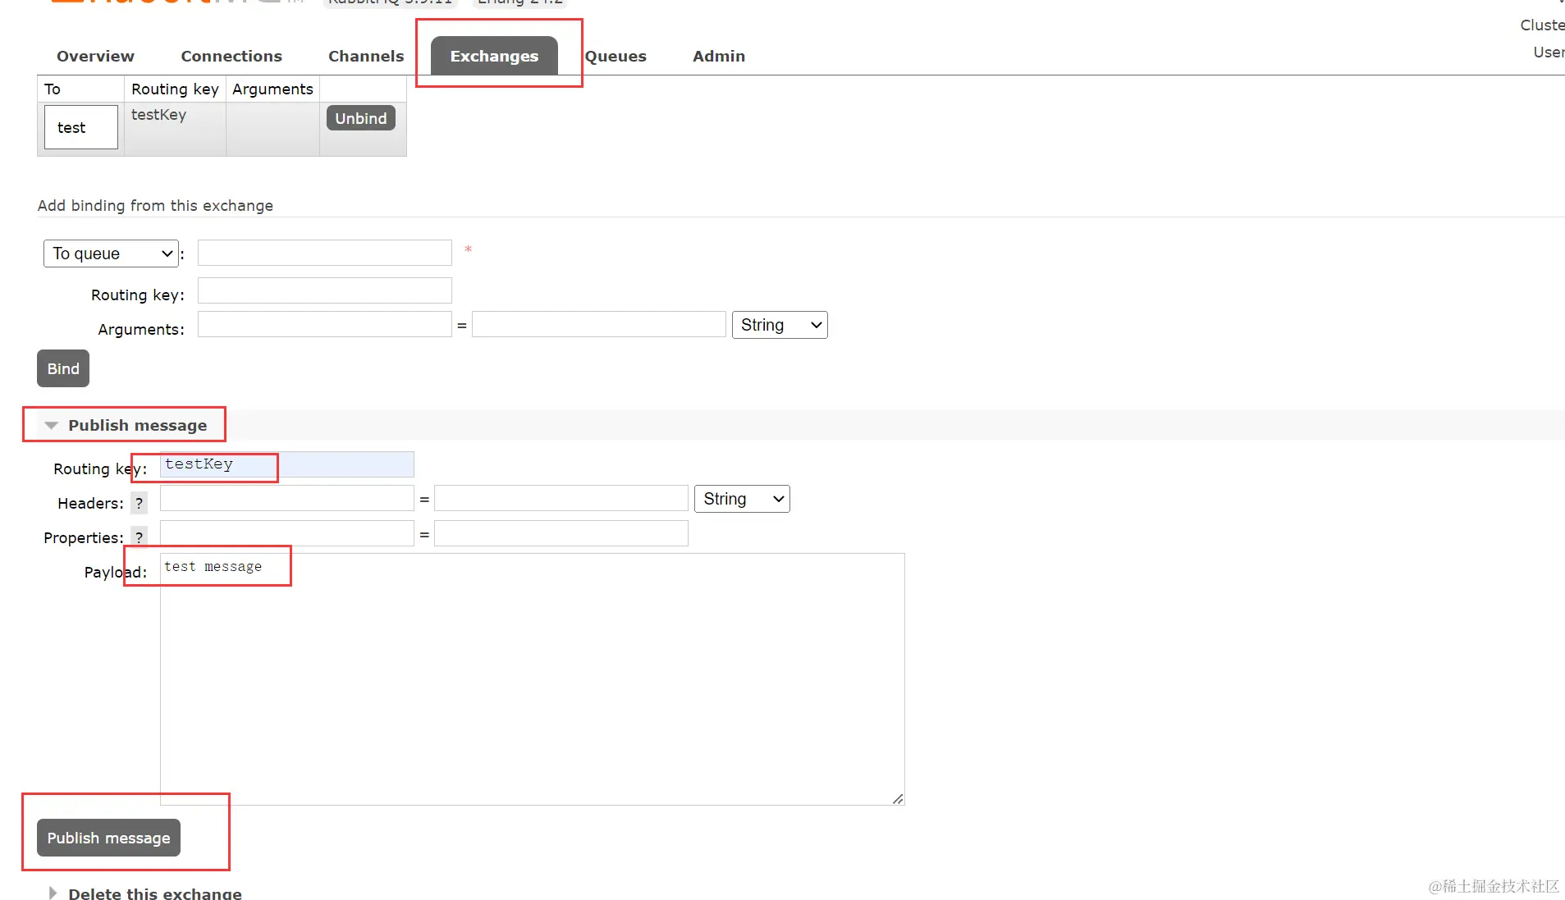Grab the Payload textarea resize handle
This screenshot has width=1565, height=900.
tap(898, 798)
